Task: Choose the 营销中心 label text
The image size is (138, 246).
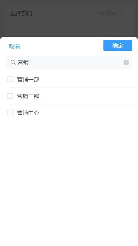Action: (28, 112)
